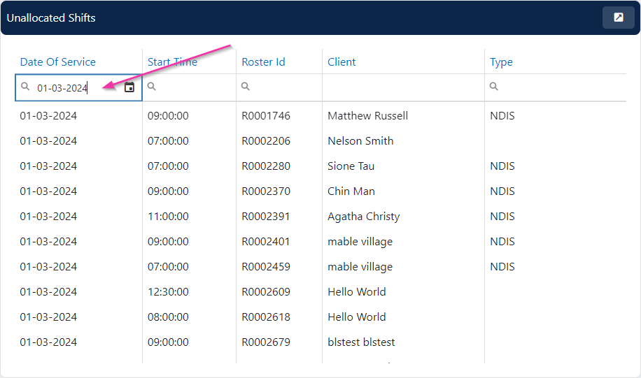Screen dimensions: 641x378
Task: Click the search icon in Date Of Service filter
Action: (x=25, y=87)
